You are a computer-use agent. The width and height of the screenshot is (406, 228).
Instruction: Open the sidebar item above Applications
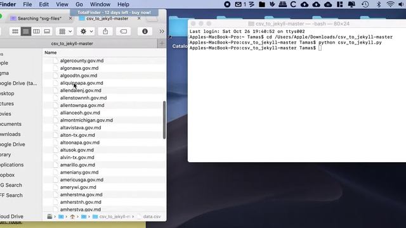(6, 155)
